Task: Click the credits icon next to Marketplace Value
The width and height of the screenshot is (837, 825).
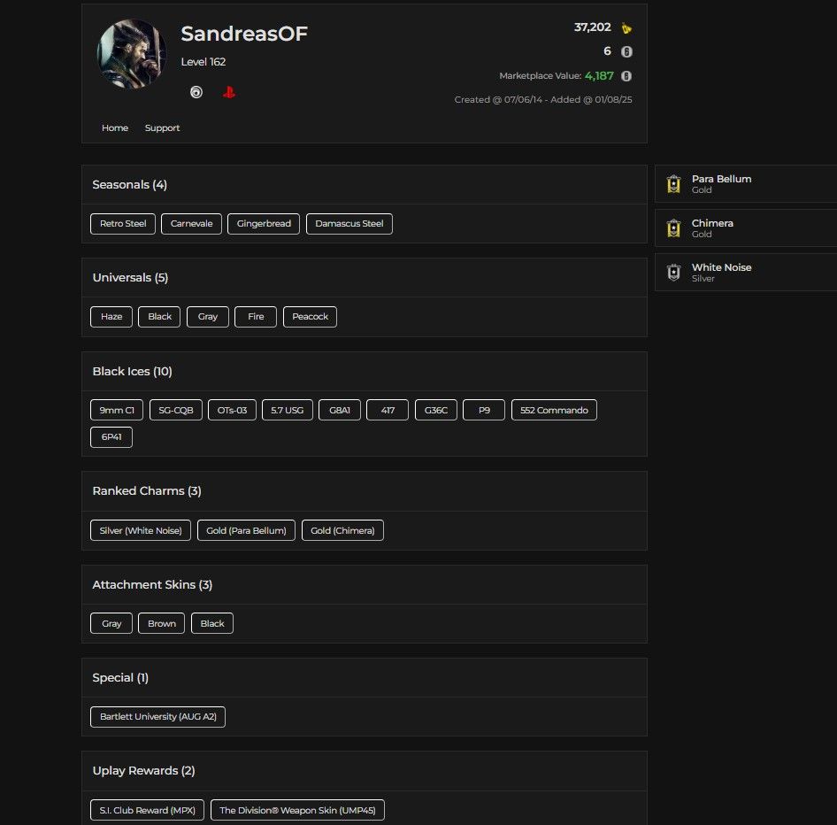Action: click(x=626, y=76)
